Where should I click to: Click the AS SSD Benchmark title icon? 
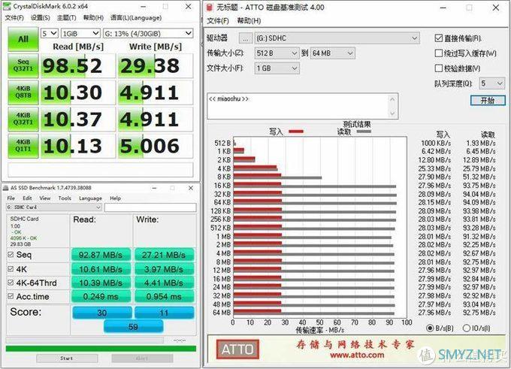tap(5, 188)
